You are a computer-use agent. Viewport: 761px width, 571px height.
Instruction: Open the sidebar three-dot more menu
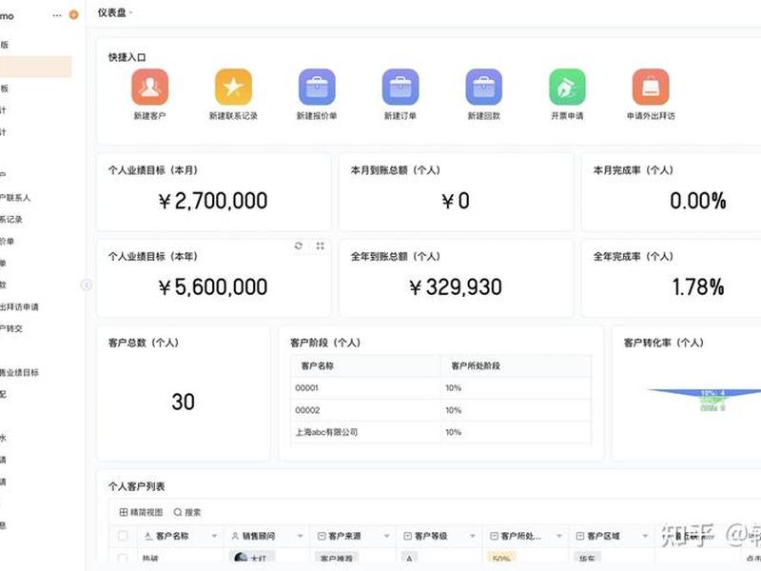click(57, 15)
